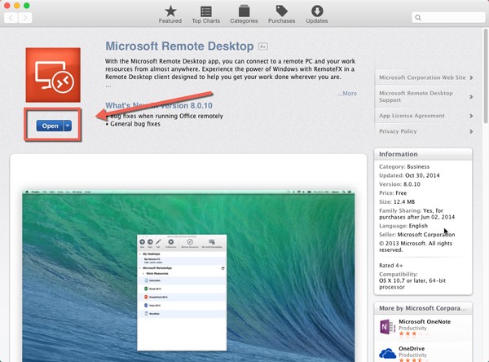Click the Size: 12.4 MB text
Screen dimensions: 489x362
point(397,201)
